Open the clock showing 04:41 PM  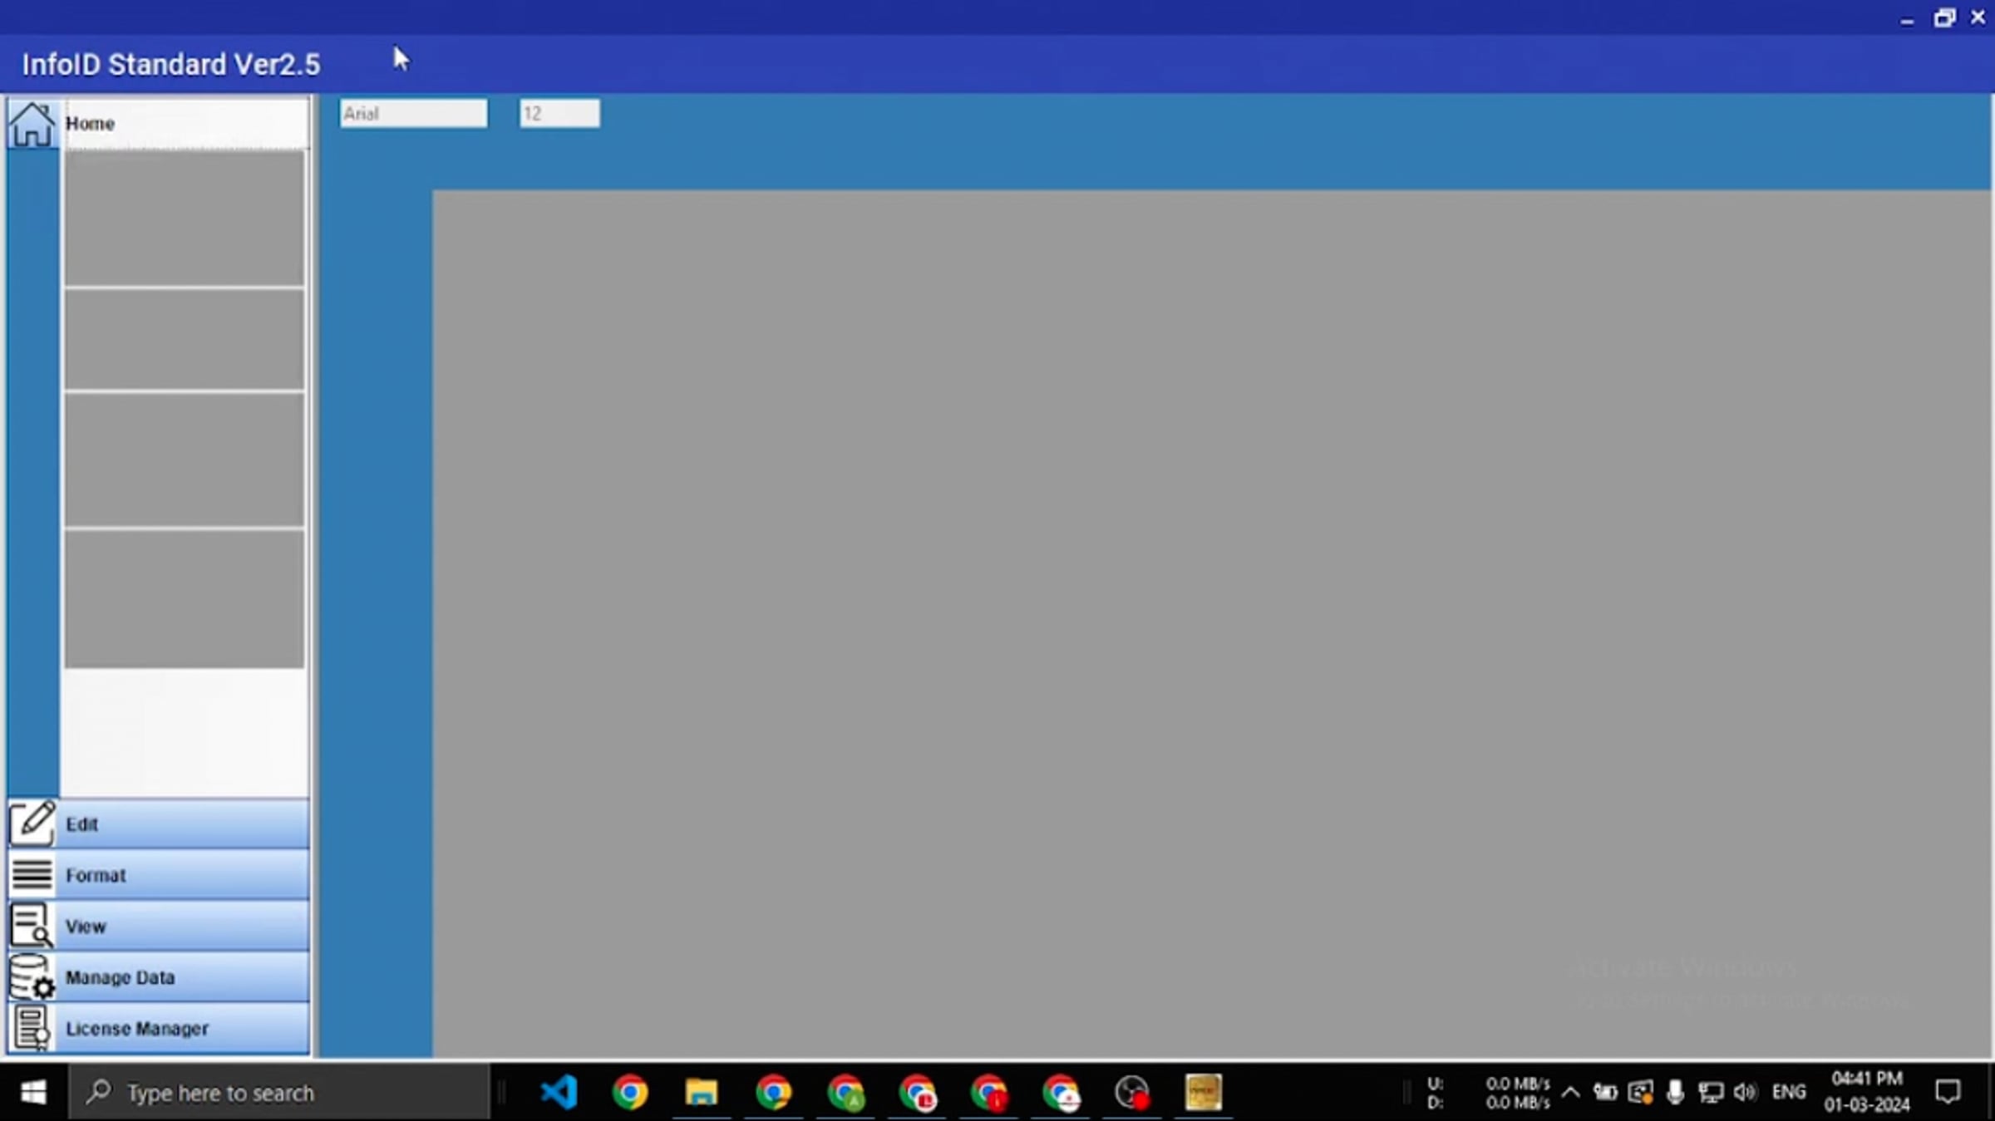pos(1867,1092)
